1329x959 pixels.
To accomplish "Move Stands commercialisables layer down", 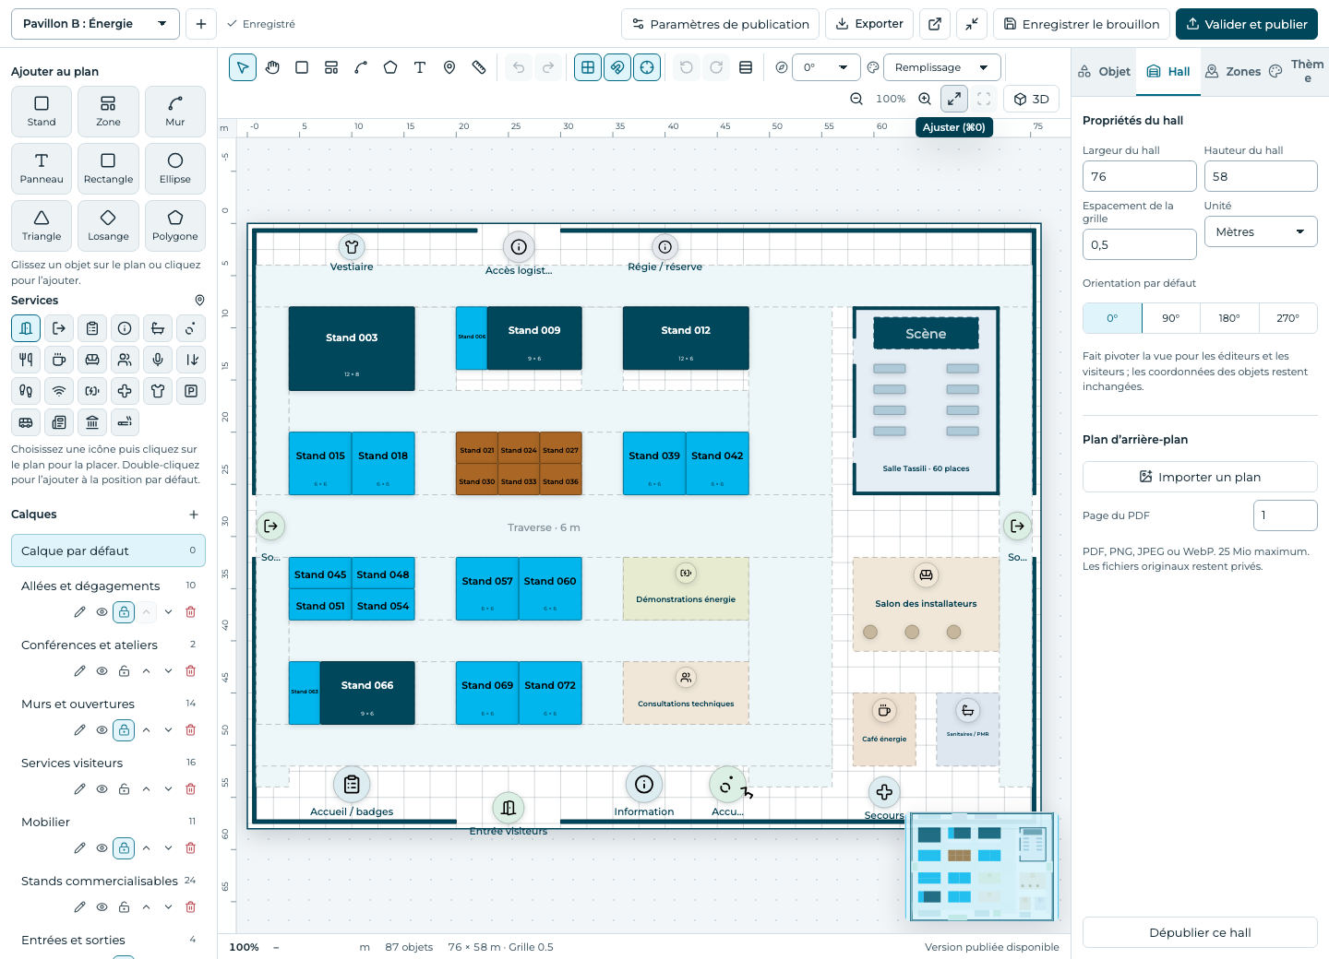I will [x=168, y=906].
